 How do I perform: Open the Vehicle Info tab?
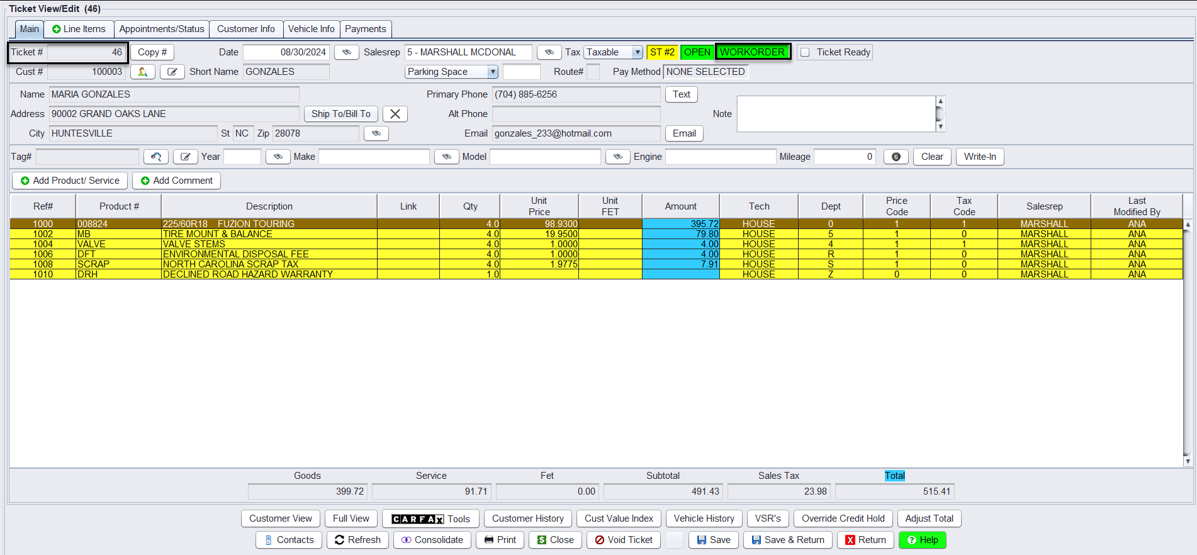point(311,29)
